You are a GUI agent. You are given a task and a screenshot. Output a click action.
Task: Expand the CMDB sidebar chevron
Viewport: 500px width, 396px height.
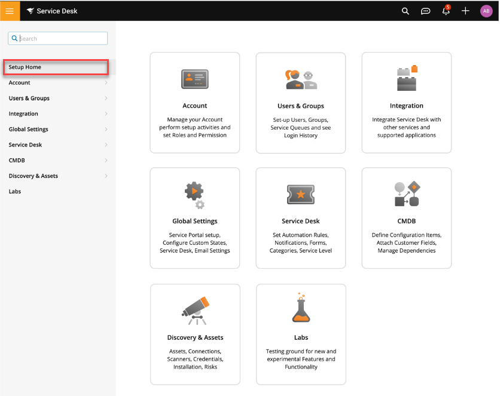(106, 161)
